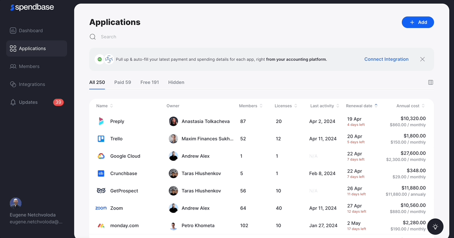Click the Connect Integration link
The width and height of the screenshot is (454, 238).
pyautogui.click(x=386, y=59)
